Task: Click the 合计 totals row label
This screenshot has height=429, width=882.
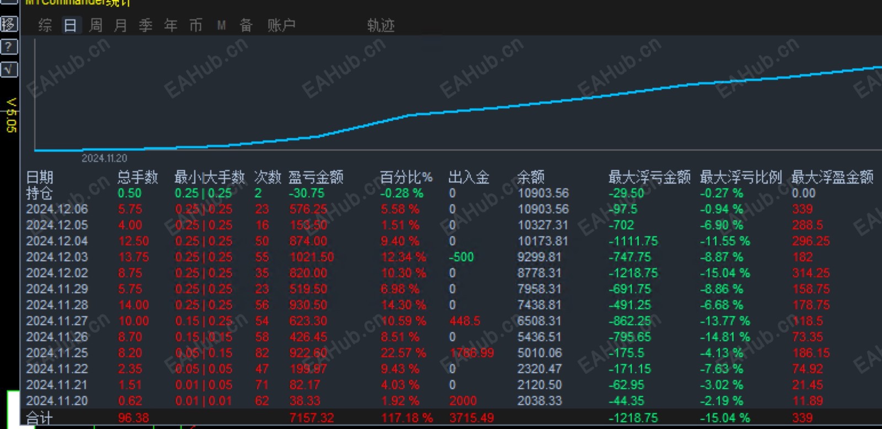Action: (x=40, y=419)
